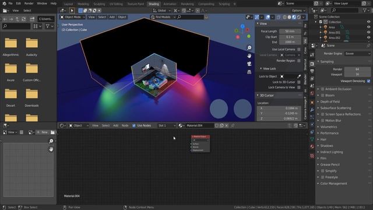Enable Ambient Occlusion checkbox
The height and width of the screenshot is (210, 373).
pos(322,89)
